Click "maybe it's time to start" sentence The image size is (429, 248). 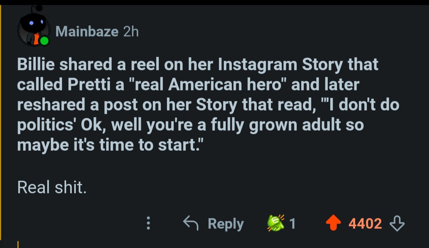coord(108,144)
